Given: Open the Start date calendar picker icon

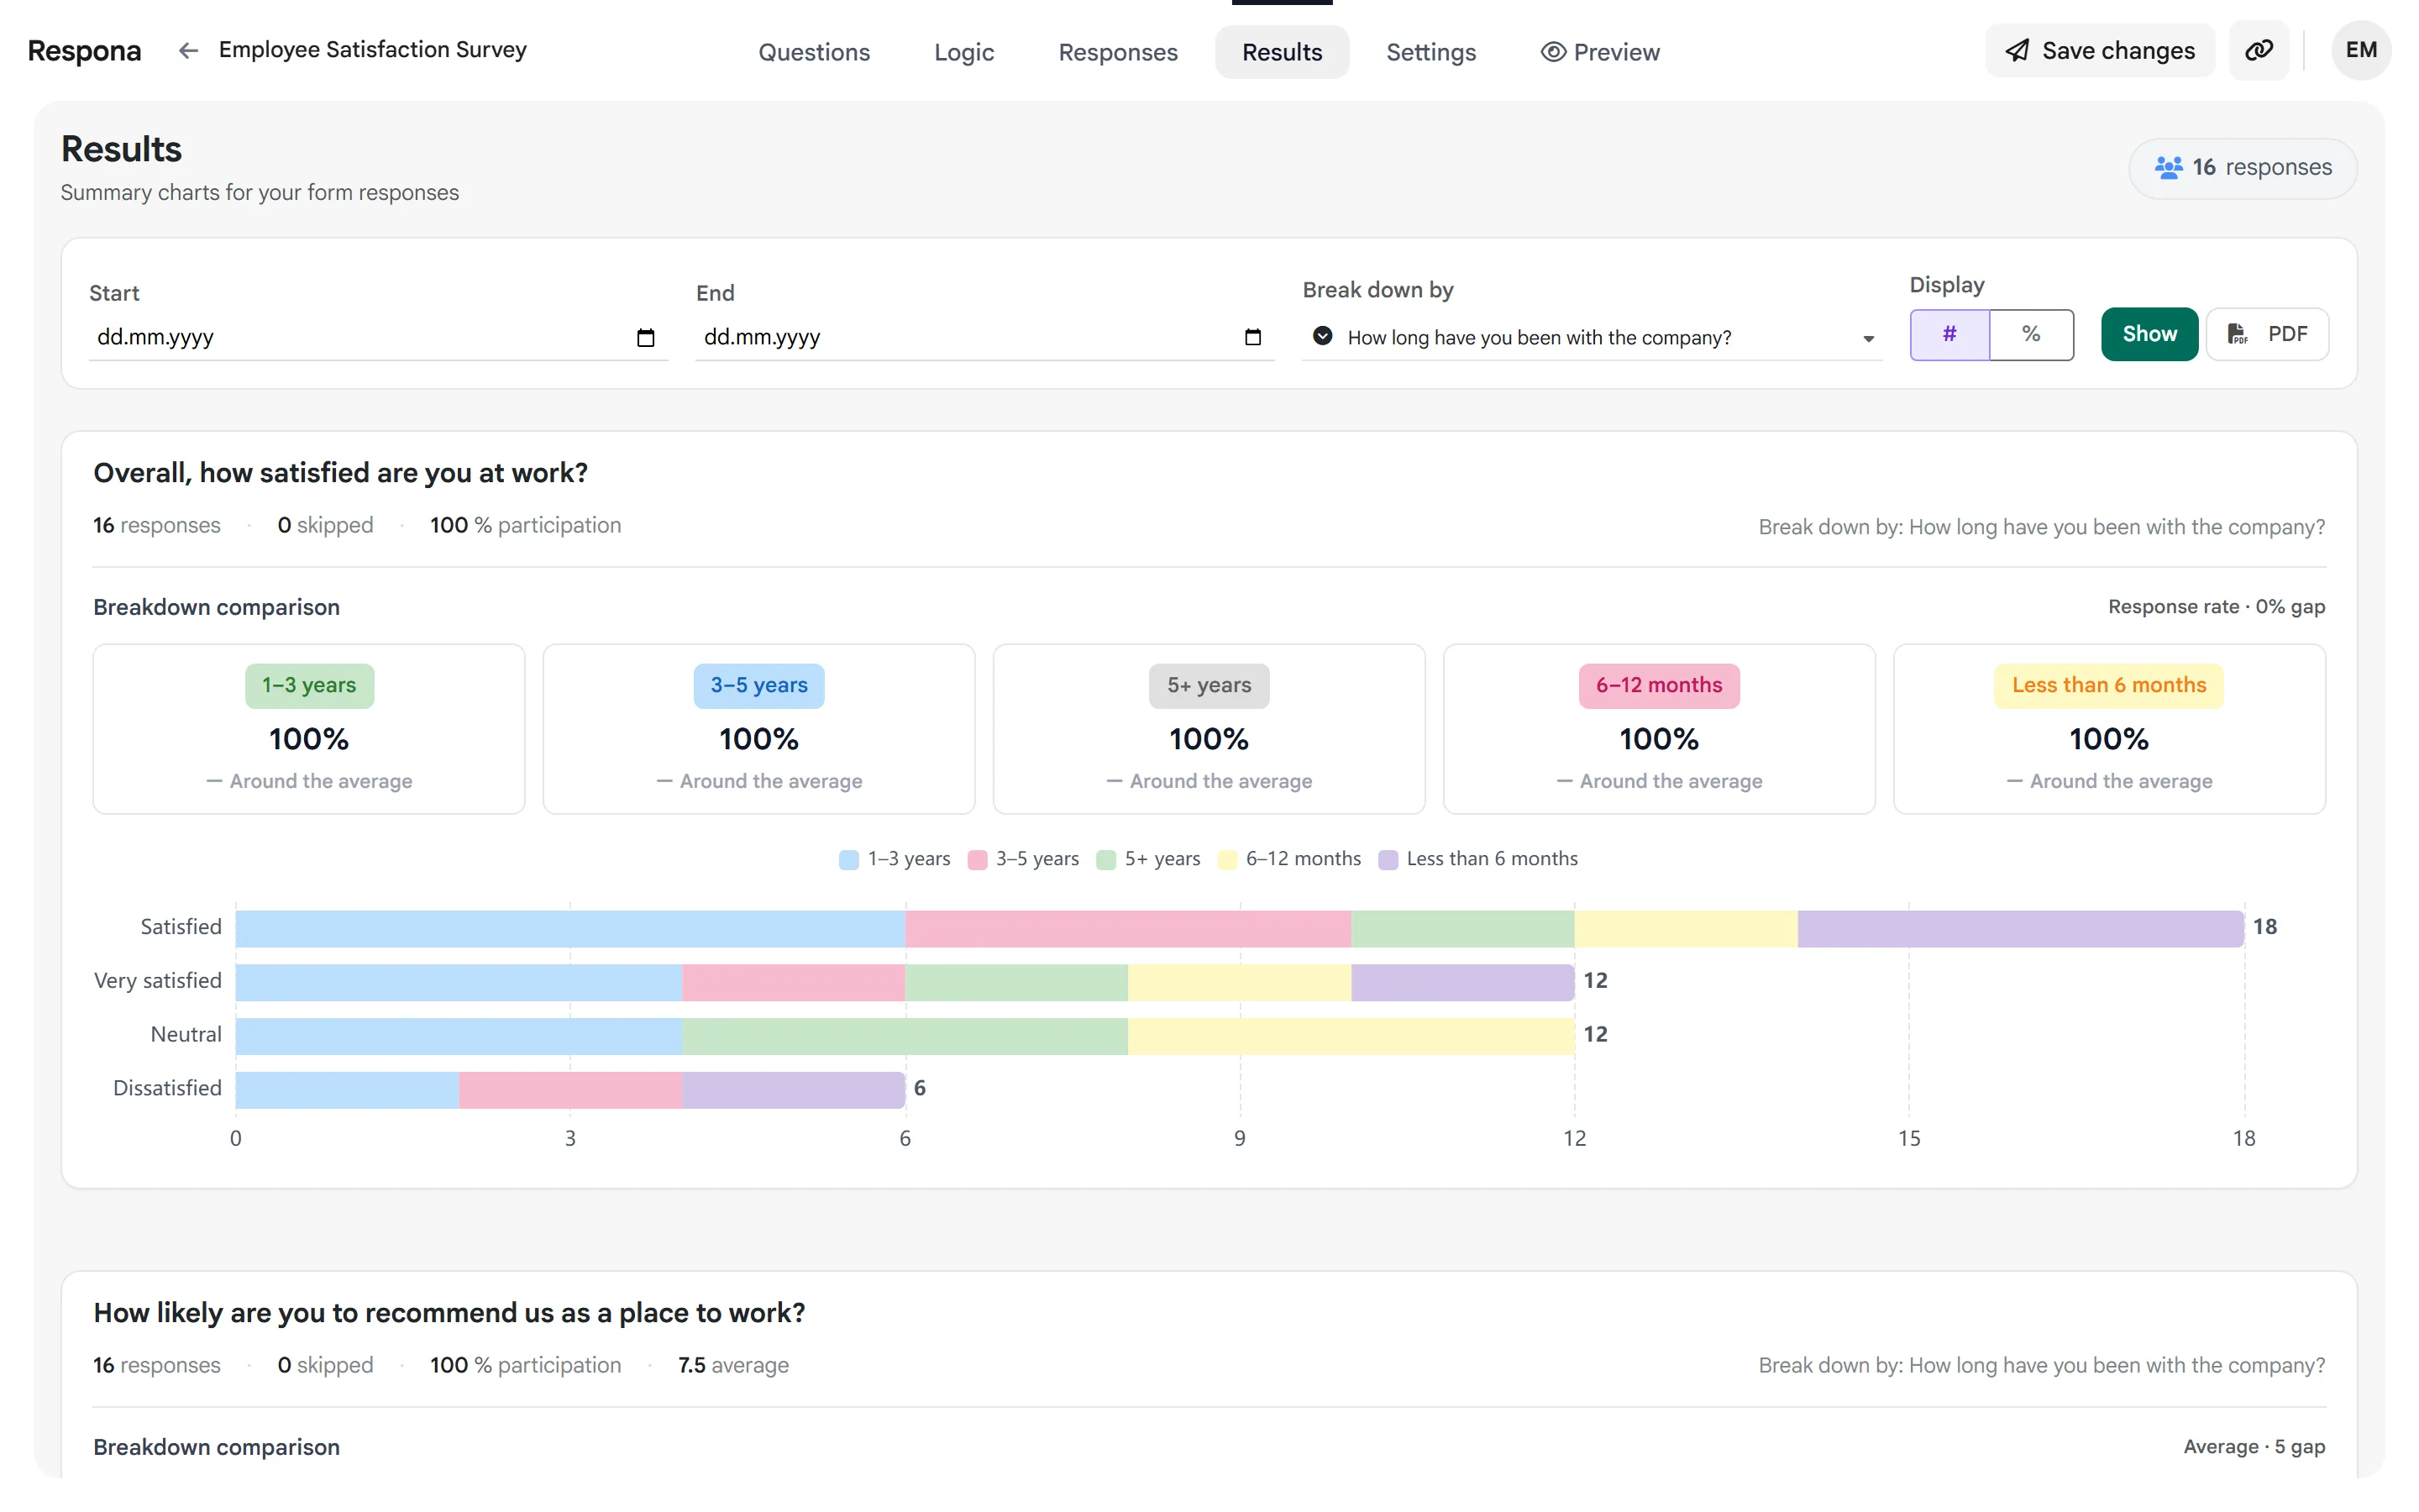Looking at the screenshot, I should pos(646,337).
